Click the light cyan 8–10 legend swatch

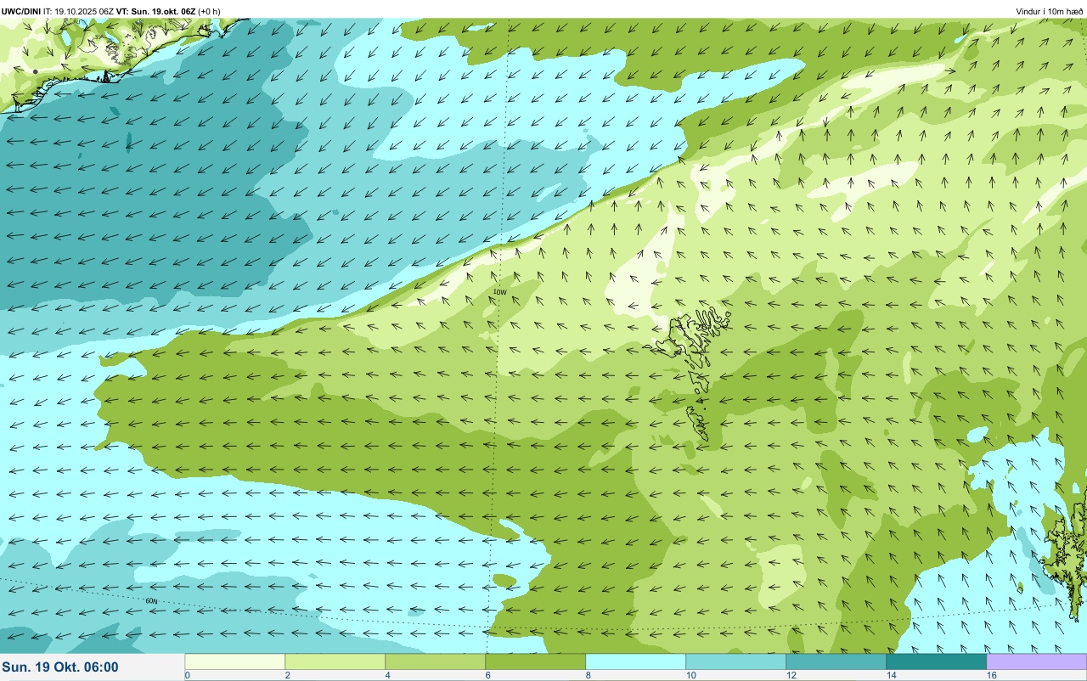pyautogui.click(x=635, y=661)
